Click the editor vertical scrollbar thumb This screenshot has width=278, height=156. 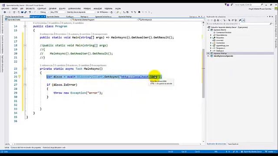pos(203,73)
